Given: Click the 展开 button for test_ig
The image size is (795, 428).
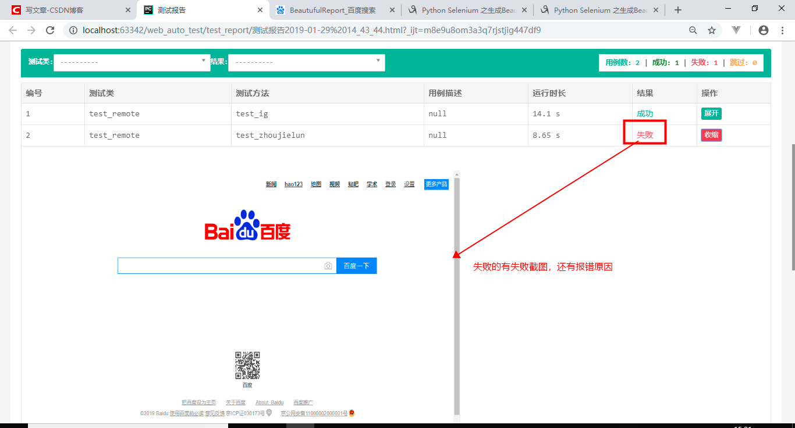Looking at the screenshot, I should tap(711, 113).
